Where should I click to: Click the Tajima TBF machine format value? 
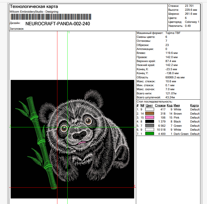click(173, 33)
